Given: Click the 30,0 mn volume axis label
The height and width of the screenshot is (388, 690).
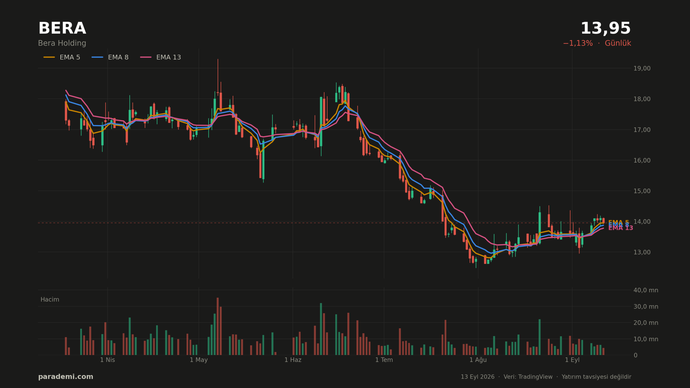Looking at the screenshot, I should 646,307.
